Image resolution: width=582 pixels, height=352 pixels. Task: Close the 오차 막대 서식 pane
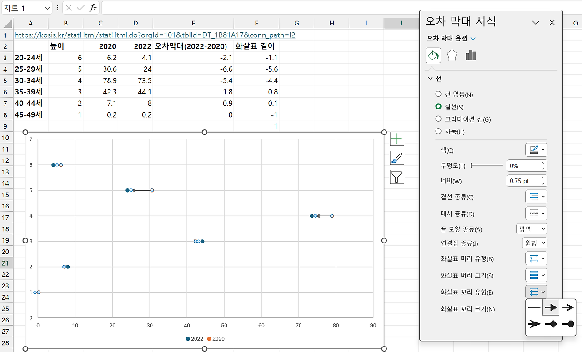pyautogui.click(x=552, y=22)
